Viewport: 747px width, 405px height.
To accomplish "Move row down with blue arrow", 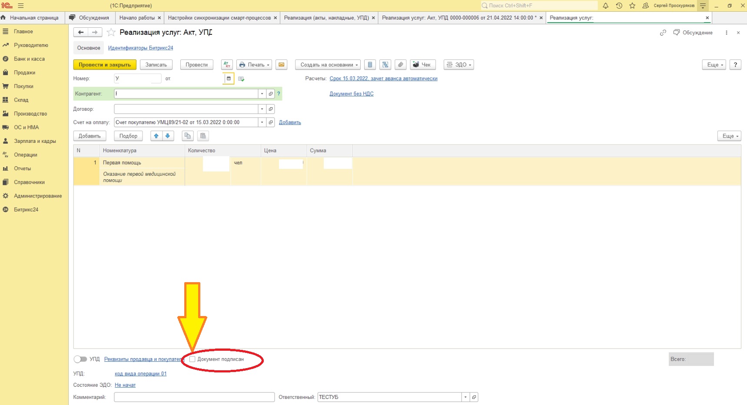I will 168,136.
